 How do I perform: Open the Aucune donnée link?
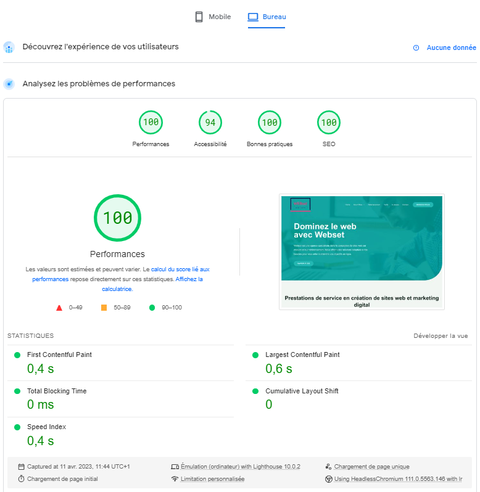click(x=451, y=47)
